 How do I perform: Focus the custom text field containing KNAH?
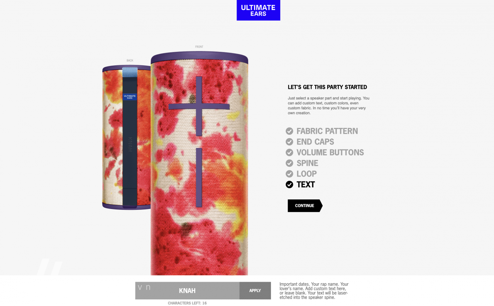(x=187, y=291)
